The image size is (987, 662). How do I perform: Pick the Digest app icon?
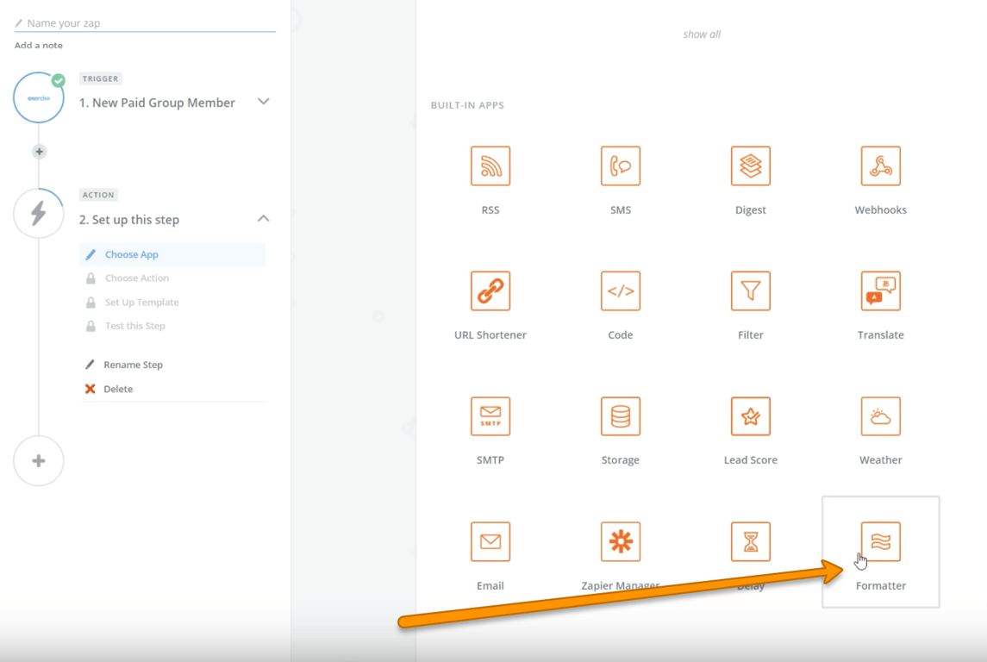[x=750, y=165]
